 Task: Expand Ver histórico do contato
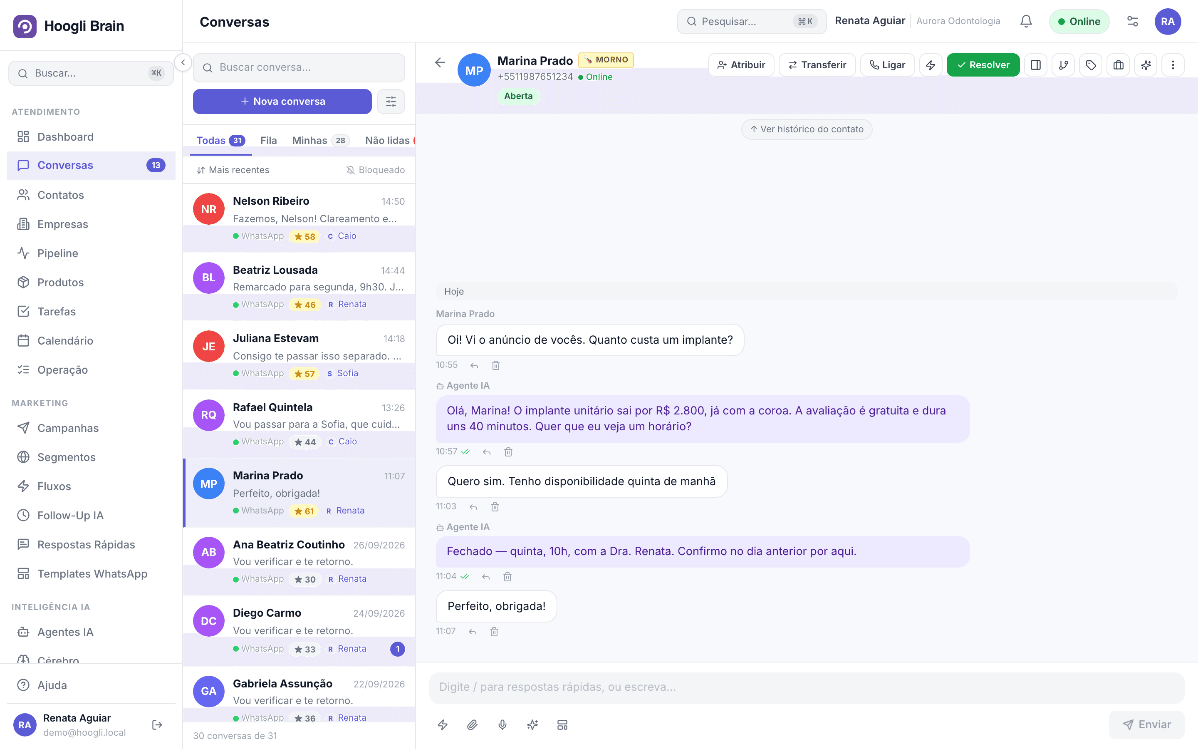[x=807, y=129]
